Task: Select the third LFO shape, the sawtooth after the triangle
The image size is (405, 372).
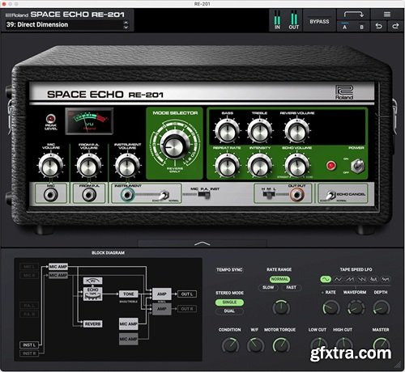Action: 350,279
